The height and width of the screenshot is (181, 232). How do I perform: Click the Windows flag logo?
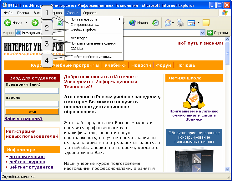point(224,13)
